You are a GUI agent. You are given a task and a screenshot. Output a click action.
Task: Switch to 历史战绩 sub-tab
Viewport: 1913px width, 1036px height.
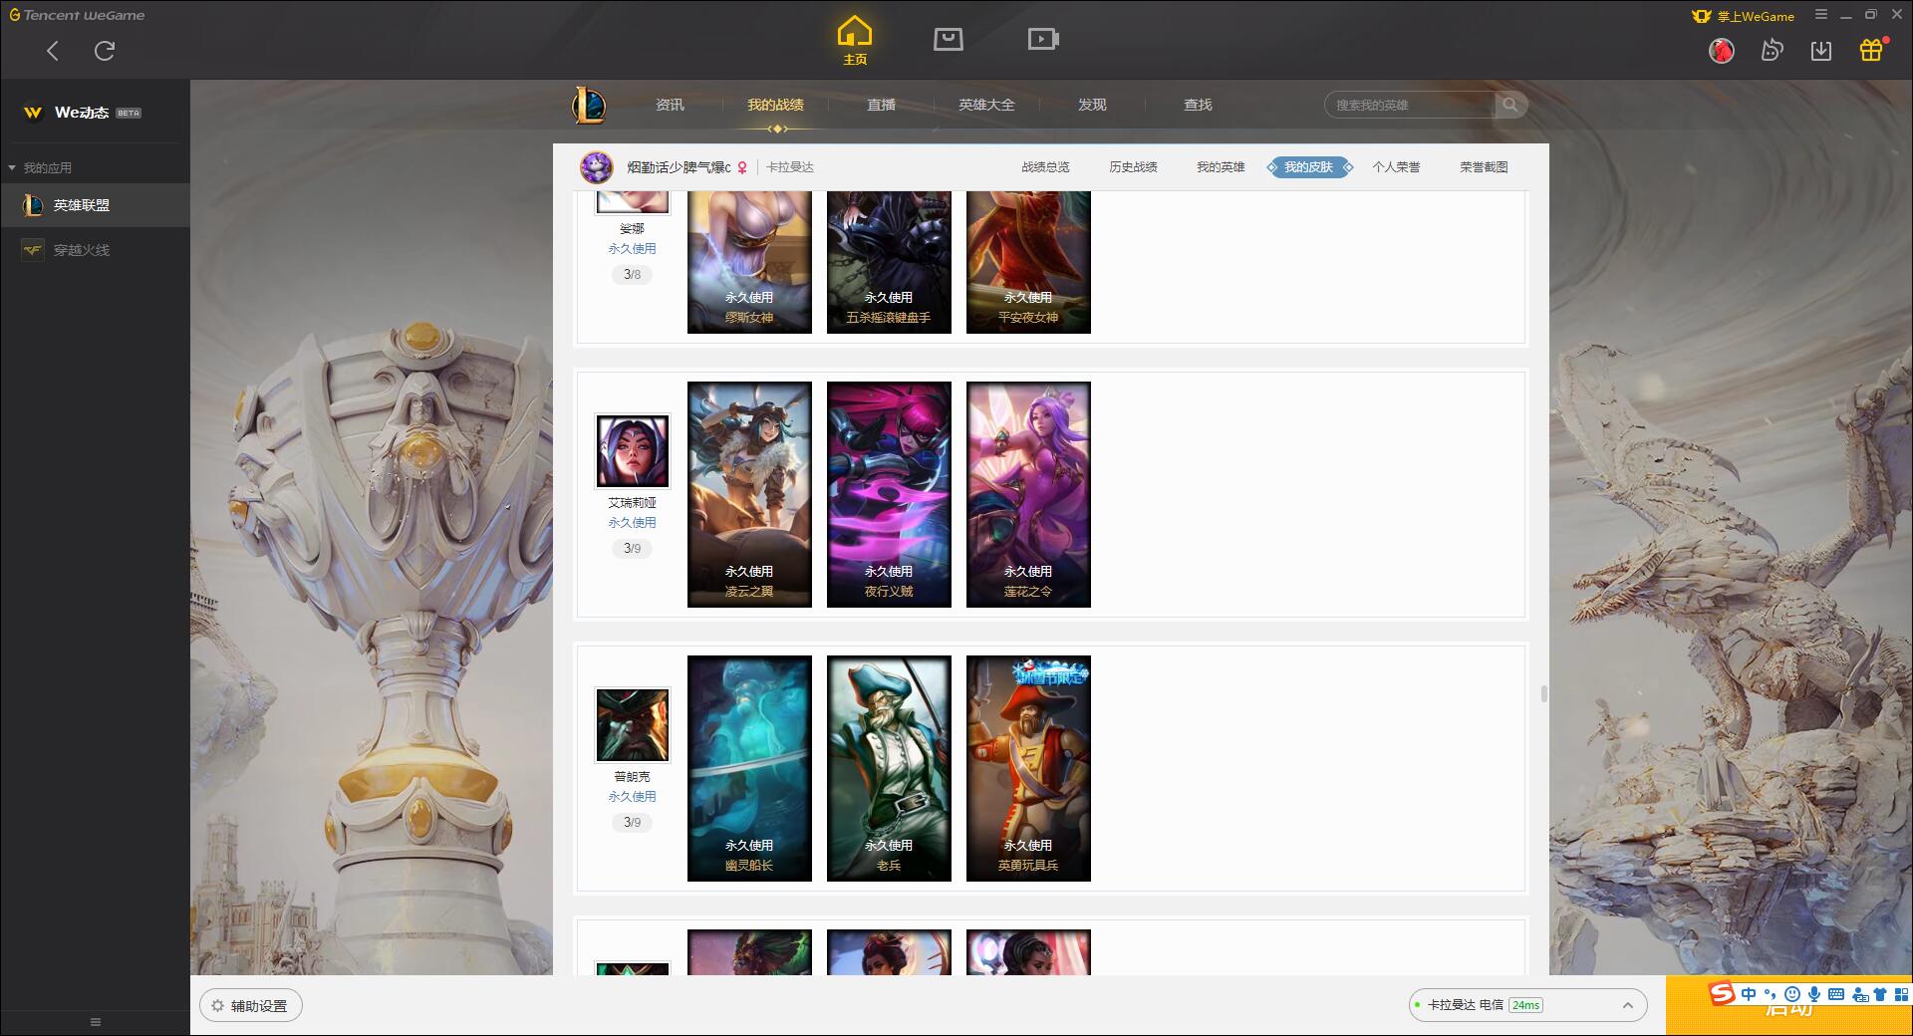(x=1133, y=167)
